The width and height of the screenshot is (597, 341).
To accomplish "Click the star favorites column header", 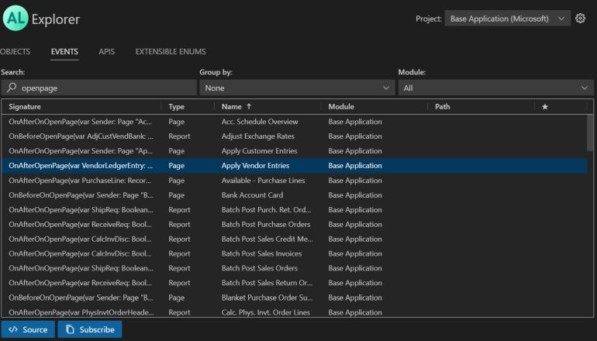I will [545, 107].
